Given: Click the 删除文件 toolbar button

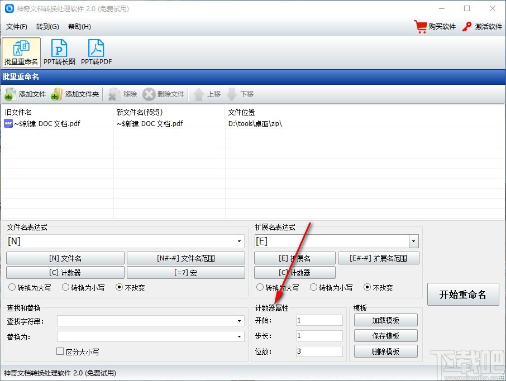Looking at the screenshot, I should tap(164, 94).
